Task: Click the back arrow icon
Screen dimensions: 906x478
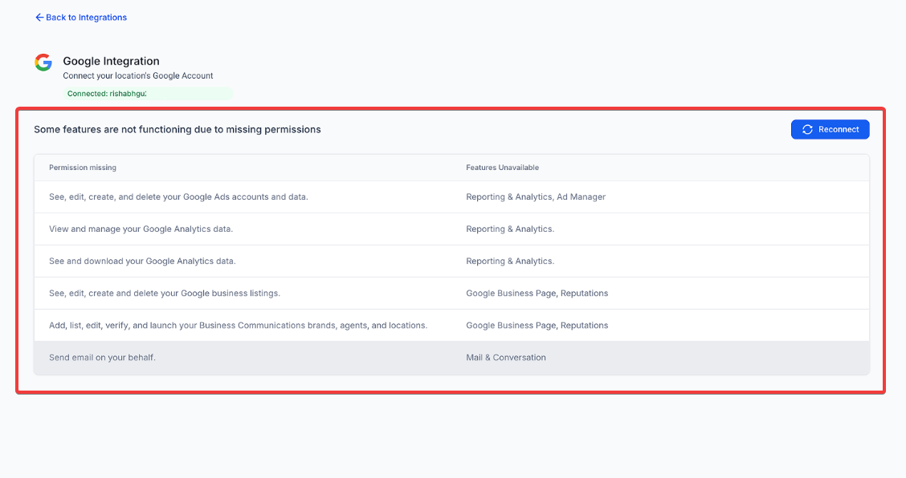Action: (x=39, y=18)
